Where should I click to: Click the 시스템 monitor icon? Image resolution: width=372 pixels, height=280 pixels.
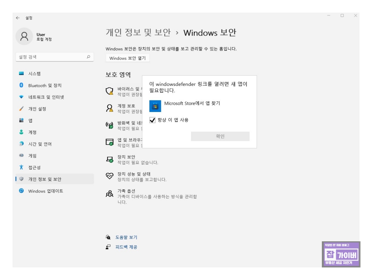point(21,73)
